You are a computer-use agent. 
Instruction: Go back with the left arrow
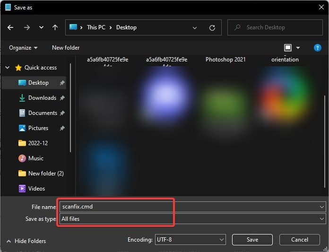click(x=10, y=27)
